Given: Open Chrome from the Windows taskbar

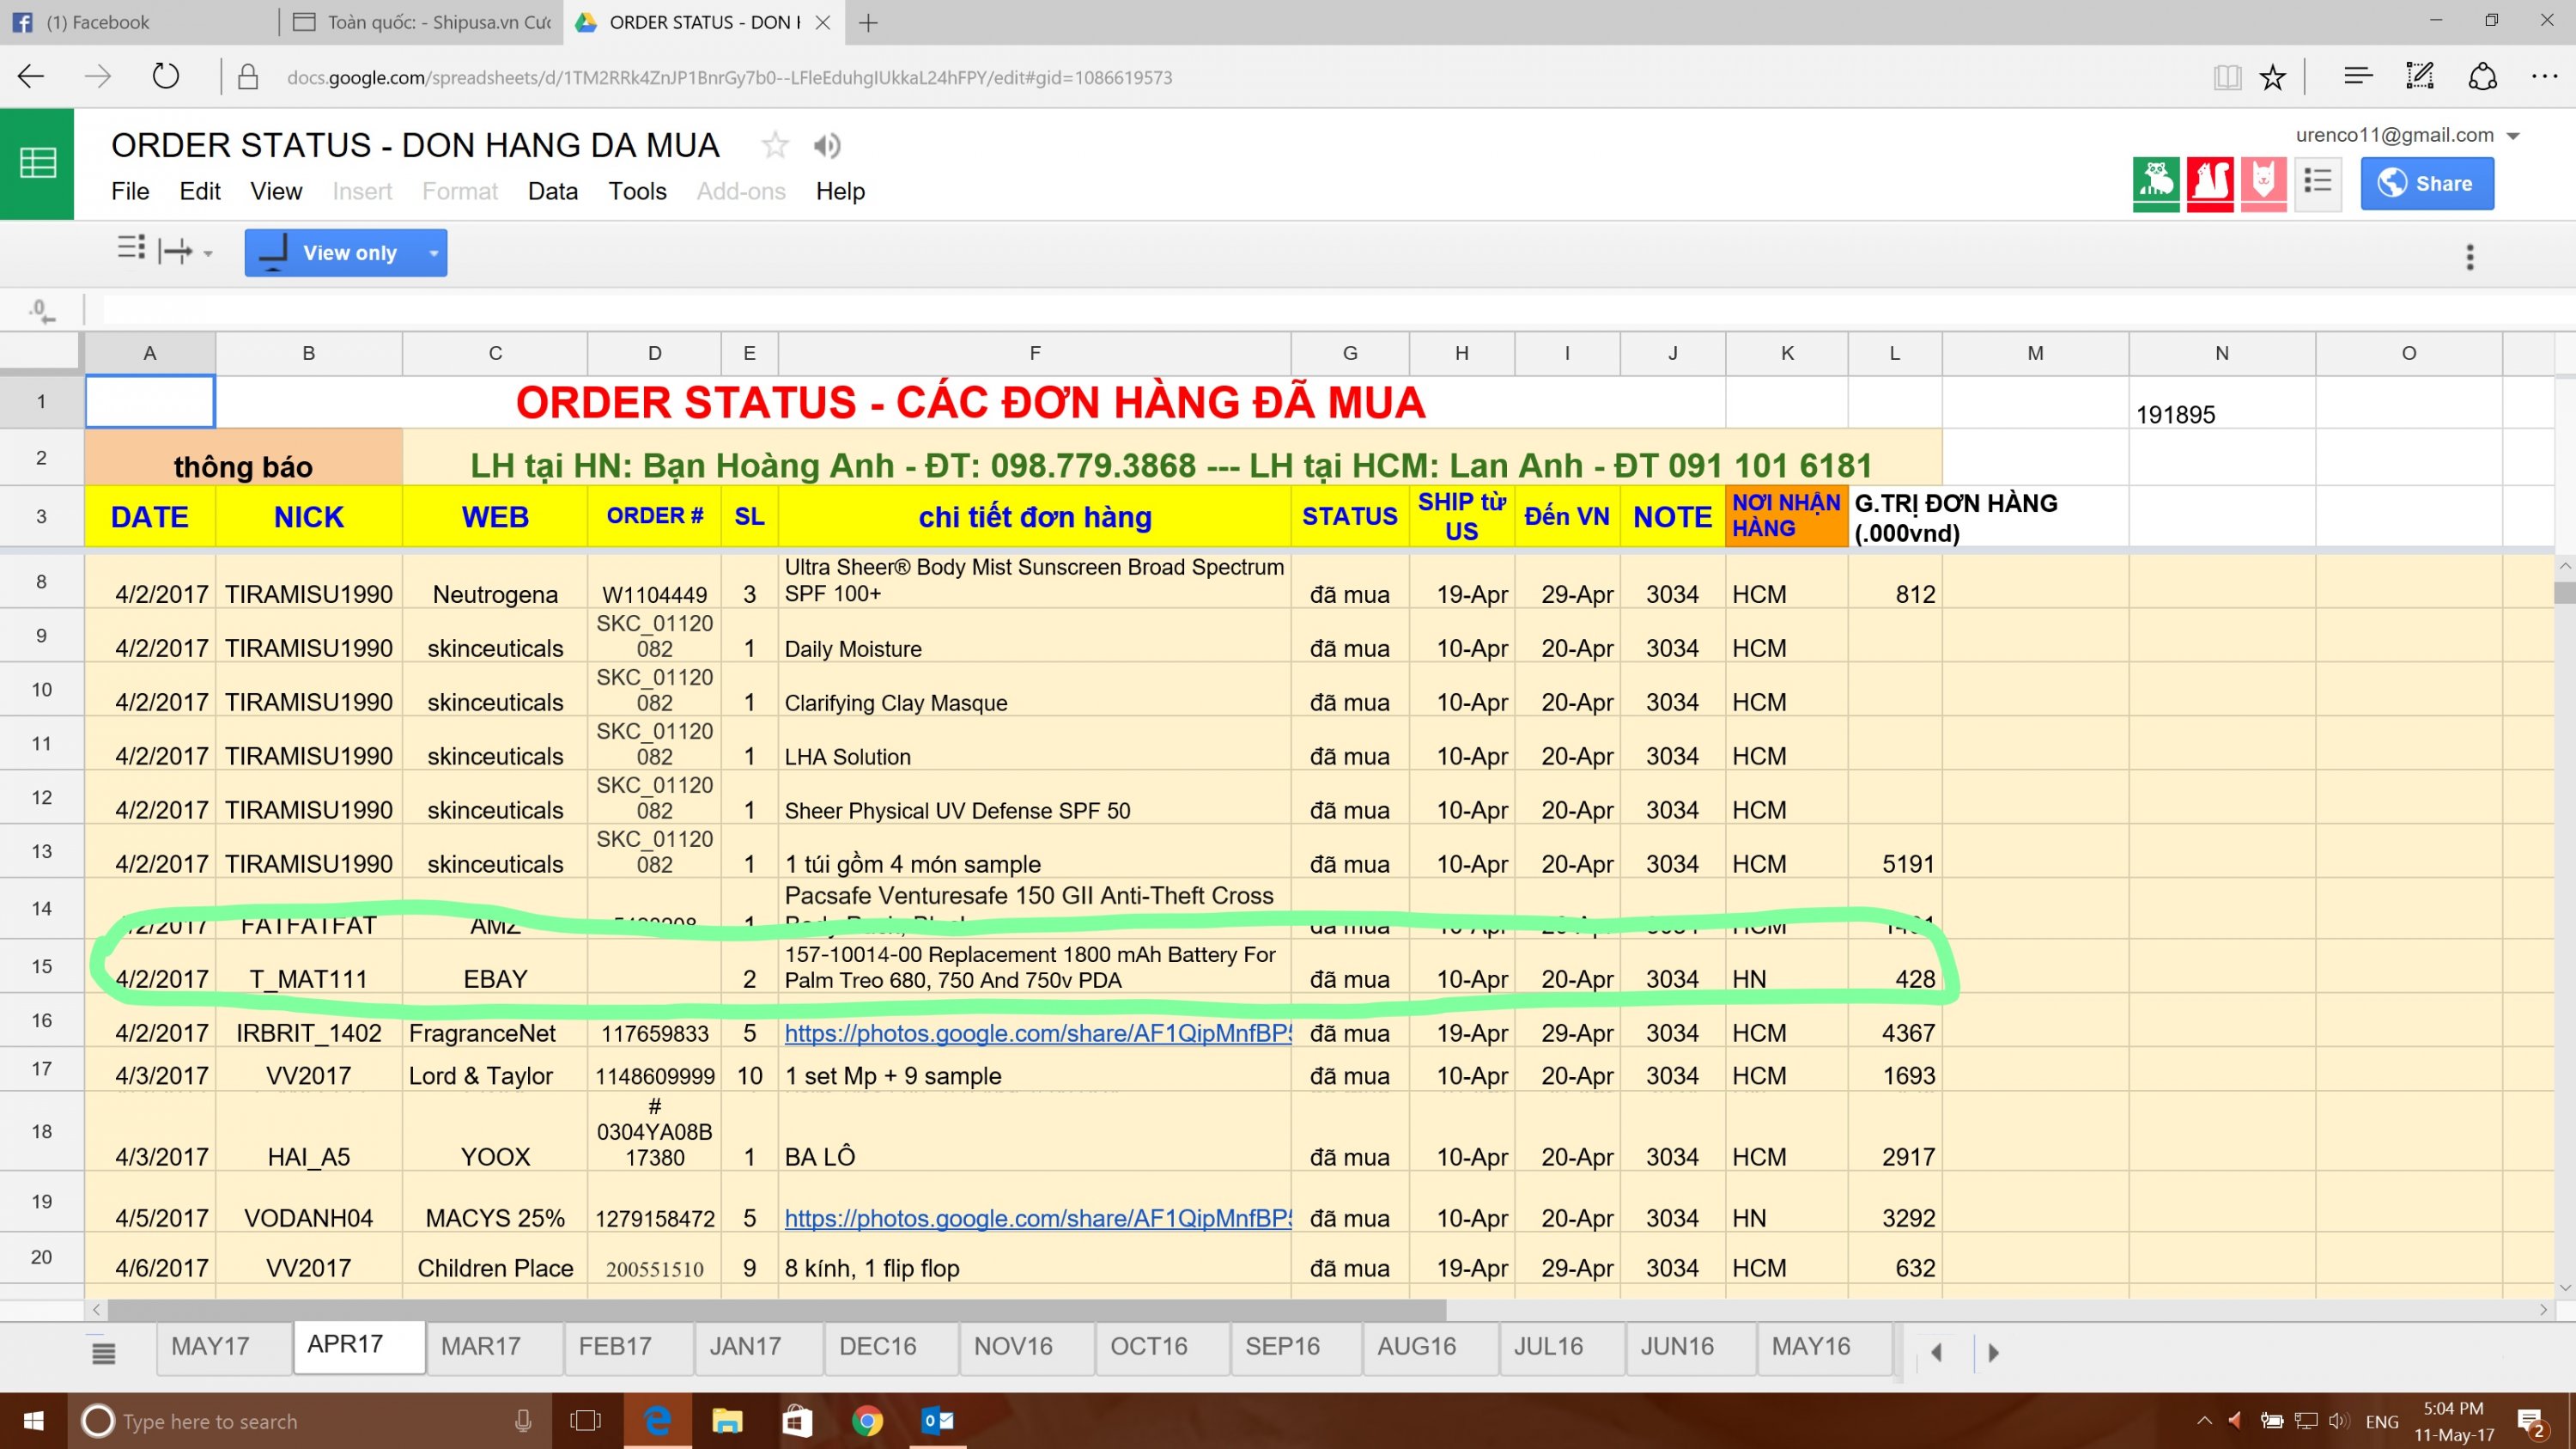Looking at the screenshot, I should (x=866, y=1420).
